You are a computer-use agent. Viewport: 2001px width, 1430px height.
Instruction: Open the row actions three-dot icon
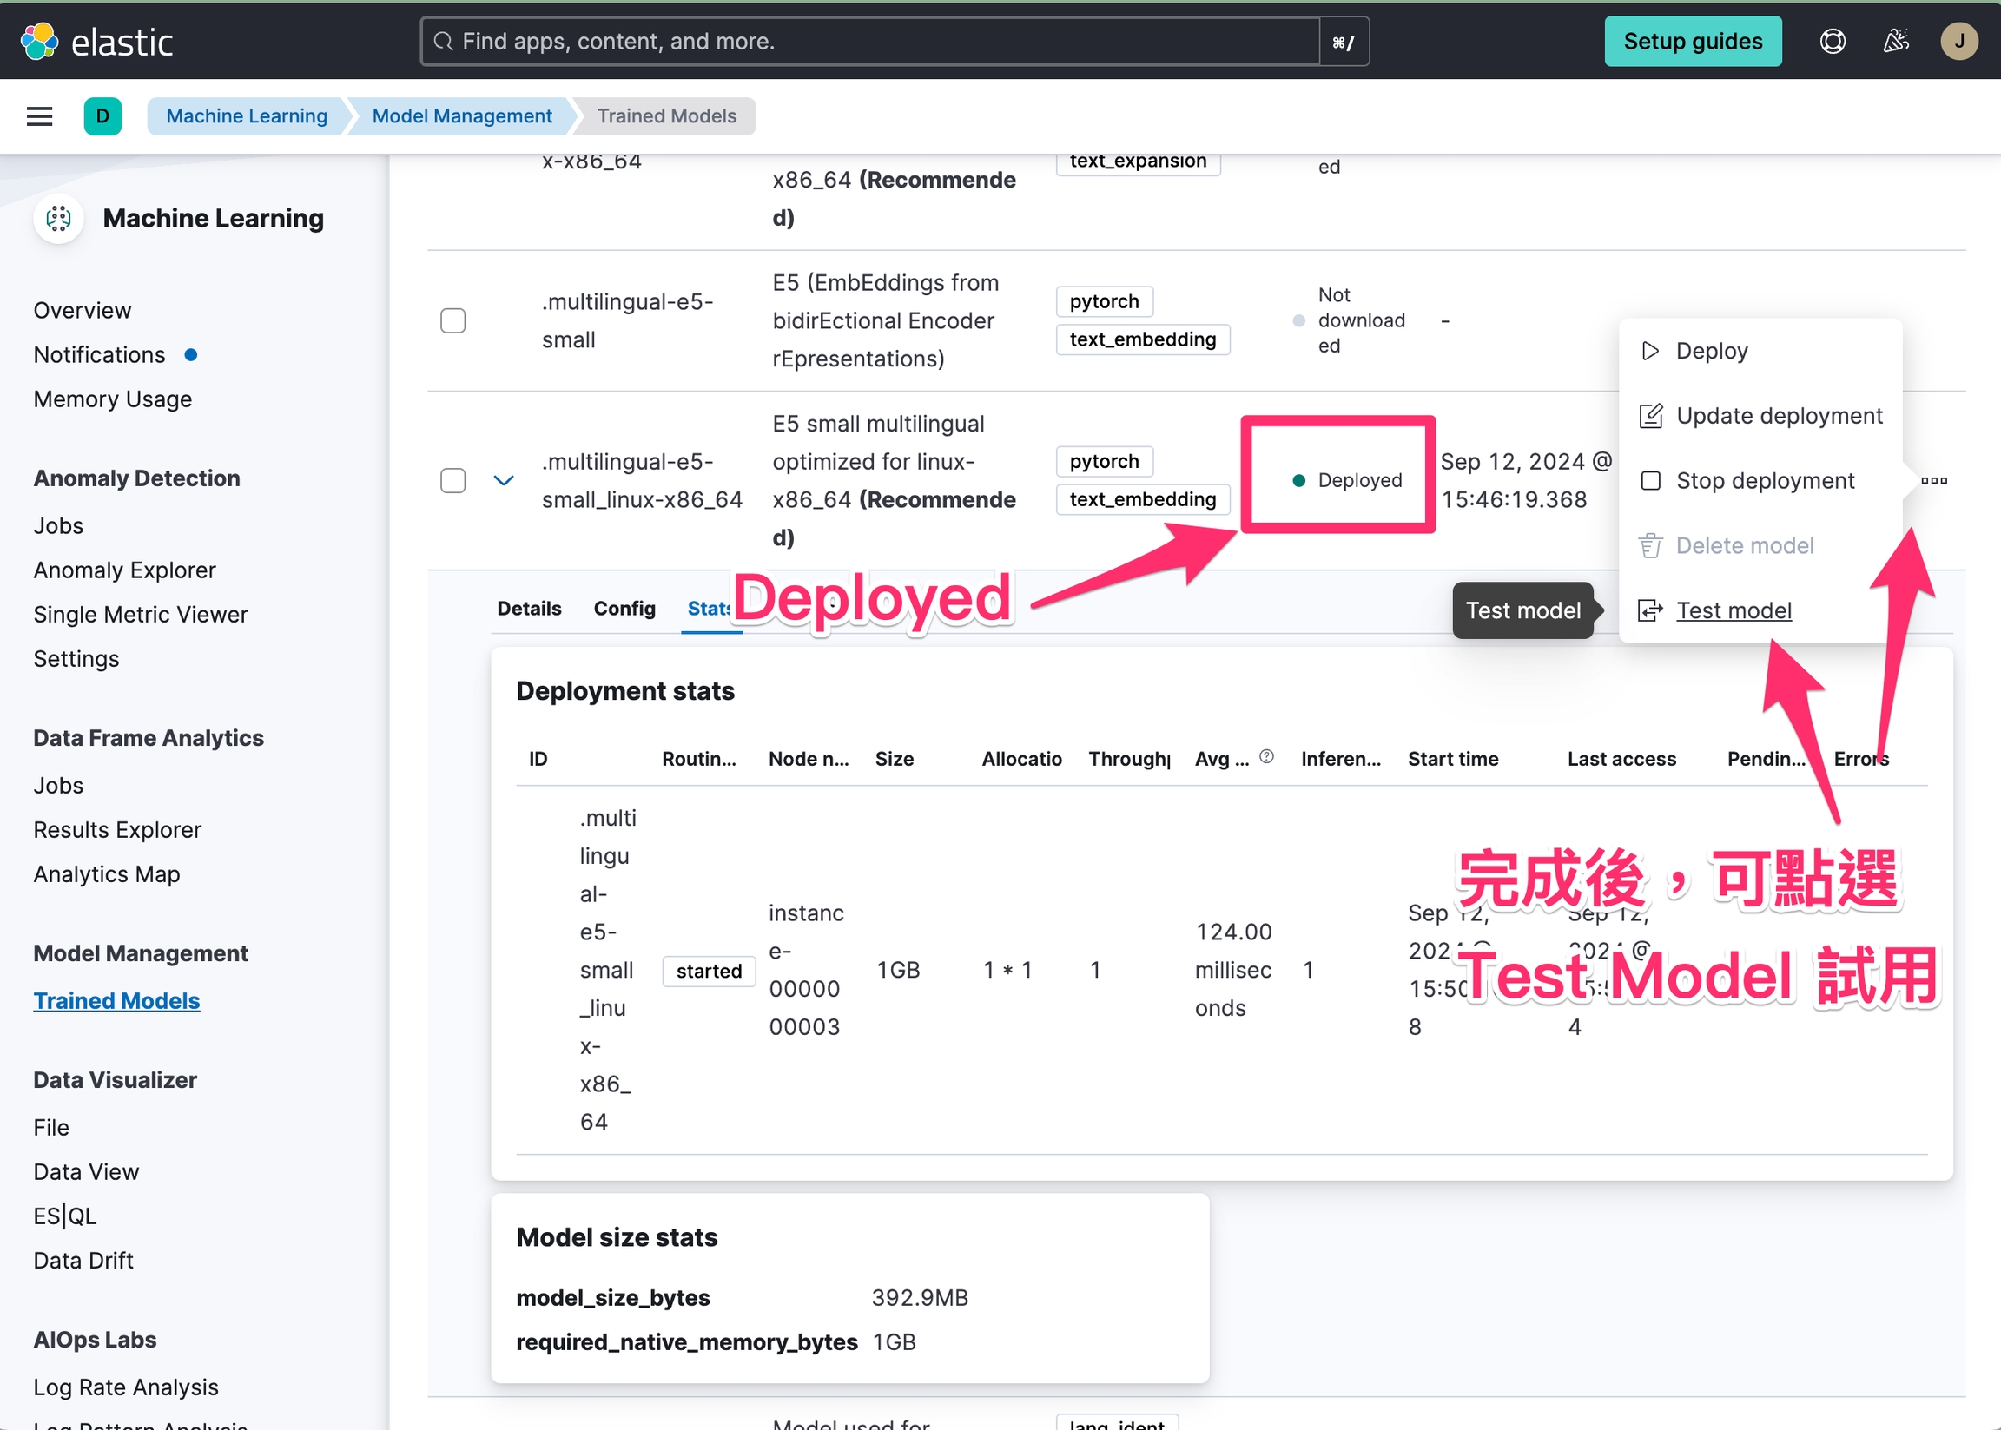pyautogui.click(x=1934, y=480)
